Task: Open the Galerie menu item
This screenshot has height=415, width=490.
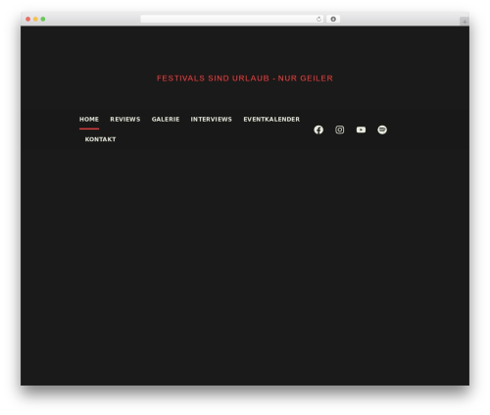Action: click(x=166, y=120)
